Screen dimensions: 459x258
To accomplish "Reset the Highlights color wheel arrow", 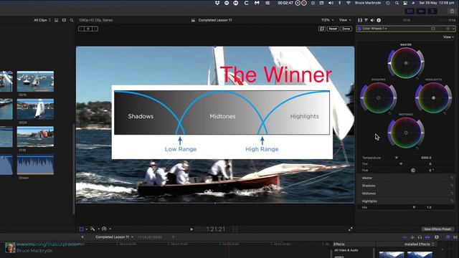I will click(x=445, y=113).
